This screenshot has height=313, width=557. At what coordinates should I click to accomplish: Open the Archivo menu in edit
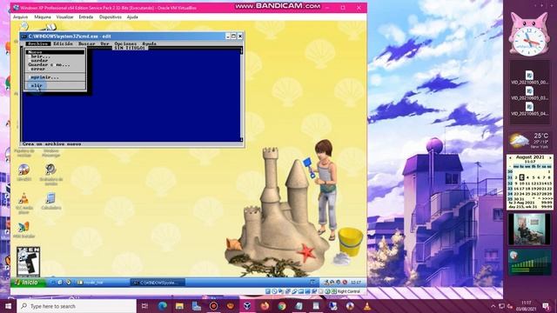coord(37,43)
